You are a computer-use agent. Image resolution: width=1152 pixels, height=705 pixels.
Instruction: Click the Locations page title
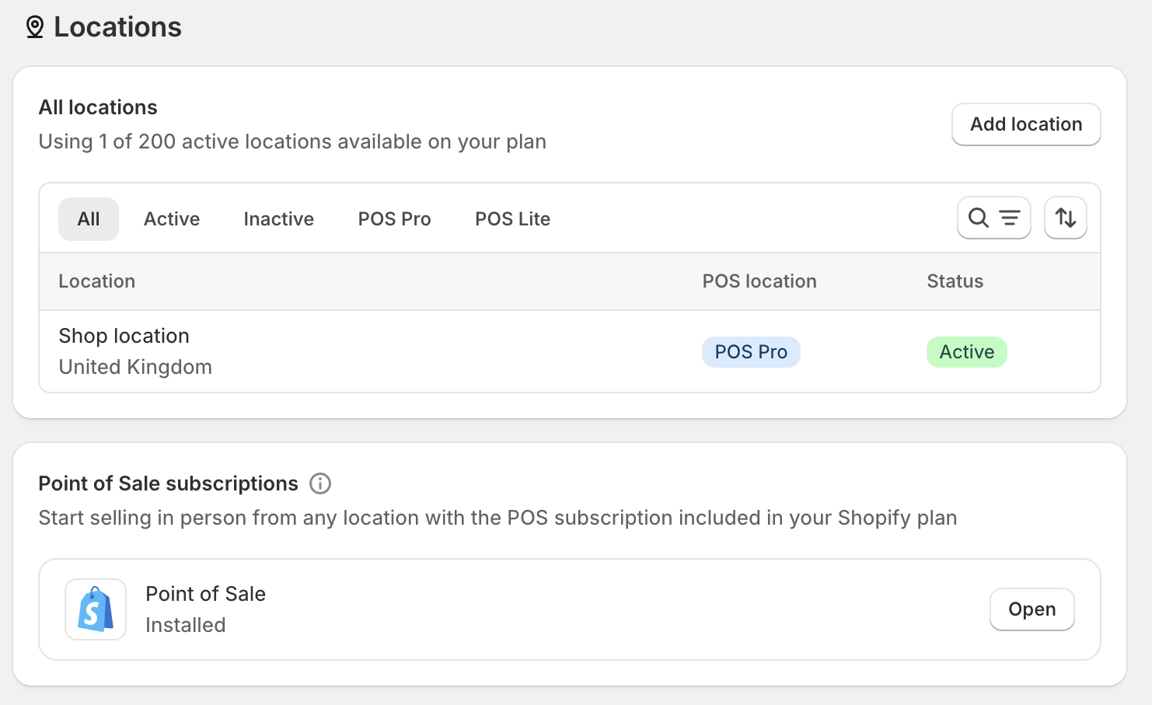[x=118, y=27]
